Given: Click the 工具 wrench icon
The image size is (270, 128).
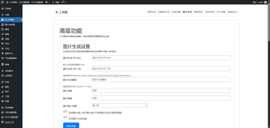Looking at the screenshot, I should (2, 96).
